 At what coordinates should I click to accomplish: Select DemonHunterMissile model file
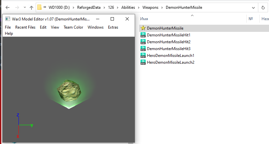tap(165, 28)
